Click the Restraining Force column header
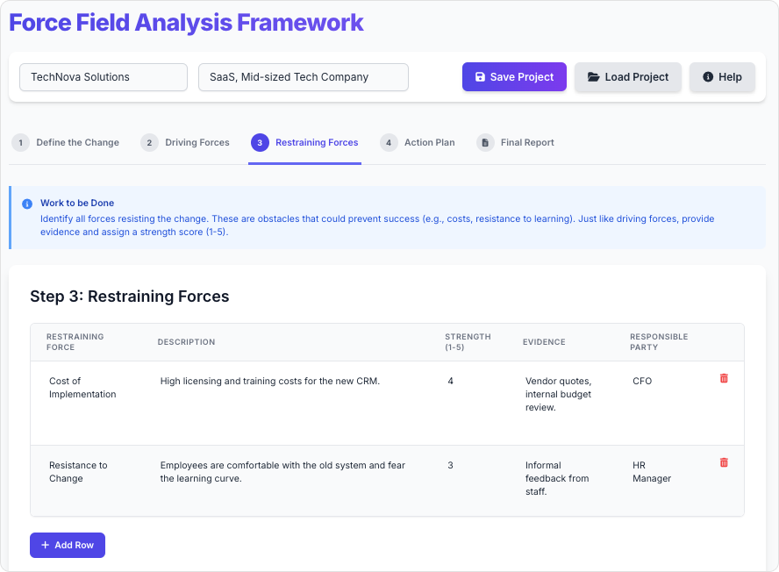Image resolution: width=779 pixels, height=572 pixels. [75, 342]
